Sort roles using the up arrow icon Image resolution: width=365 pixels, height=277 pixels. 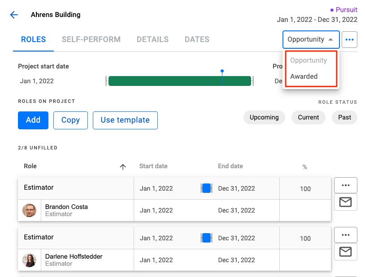point(123,166)
